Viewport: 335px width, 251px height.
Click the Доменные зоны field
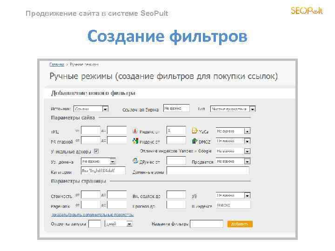(208, 171)
